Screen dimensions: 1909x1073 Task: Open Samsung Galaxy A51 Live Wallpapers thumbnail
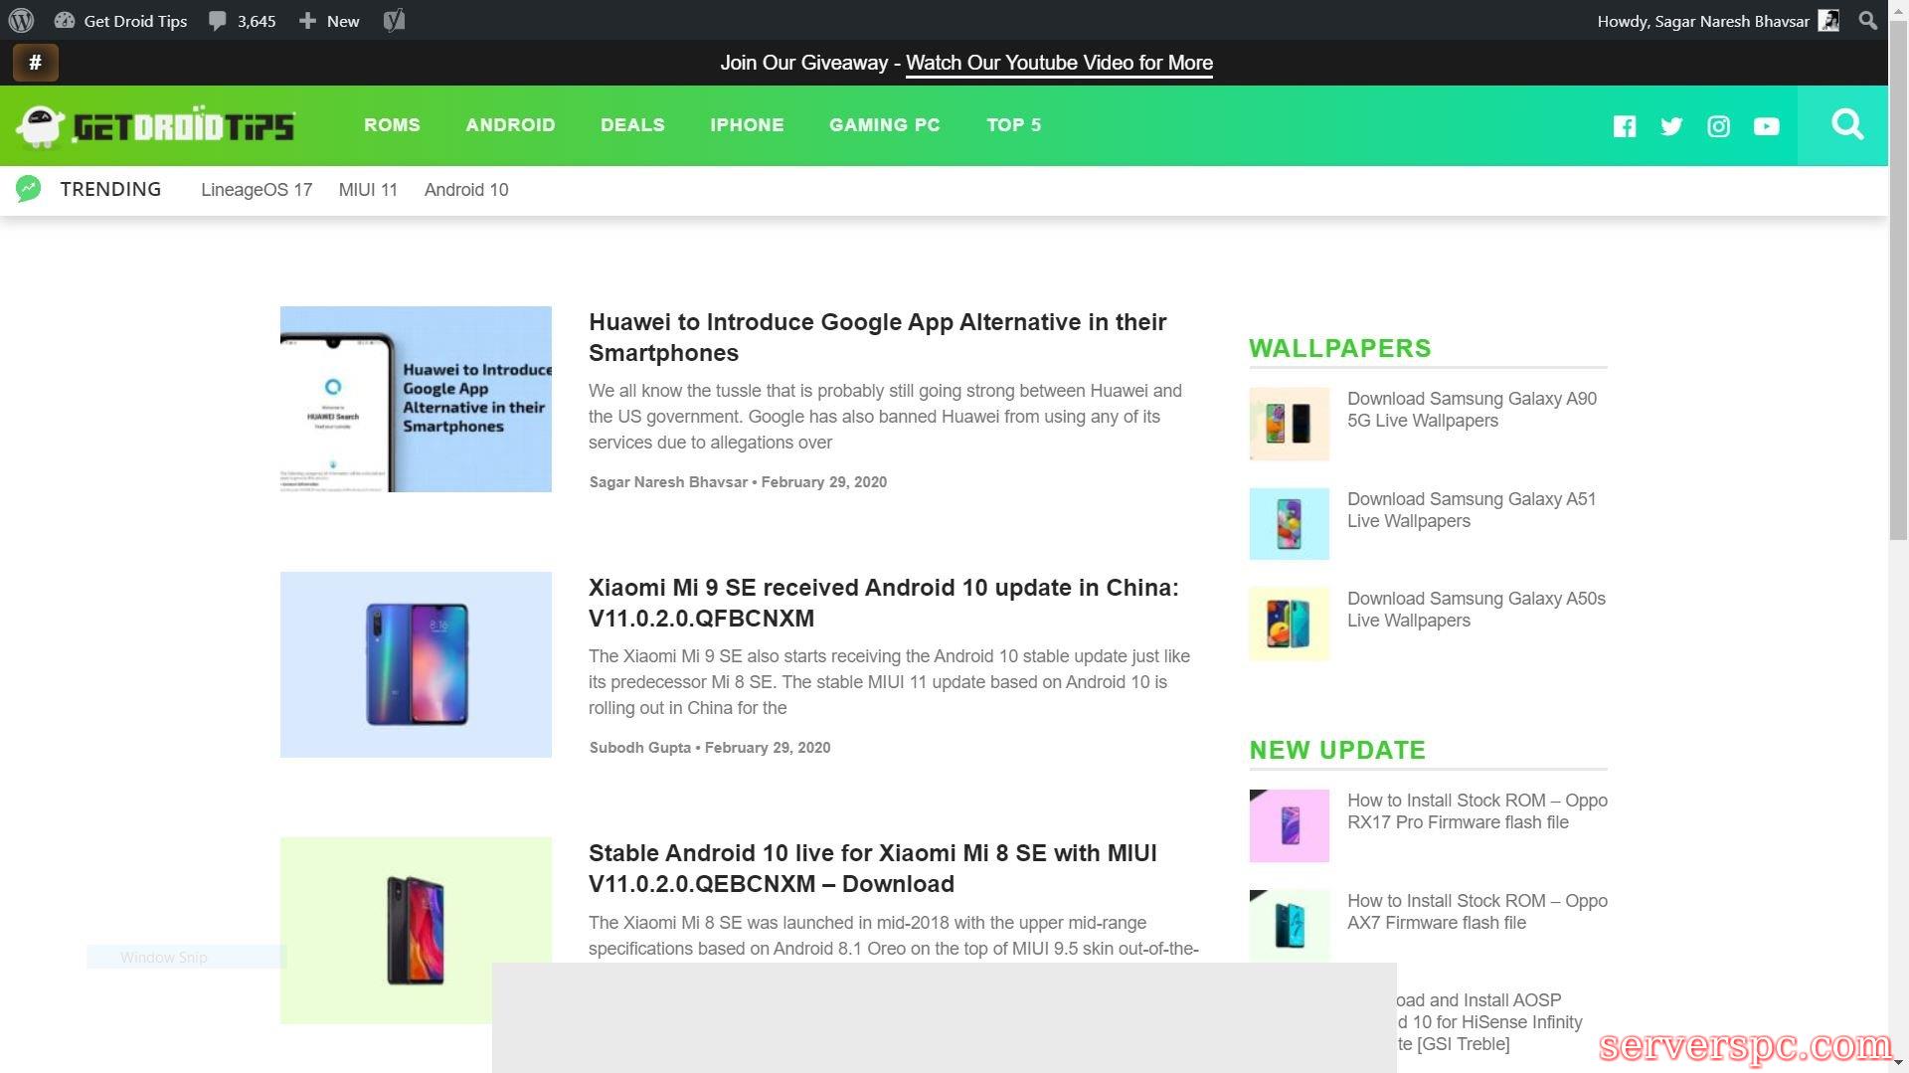1289,524
